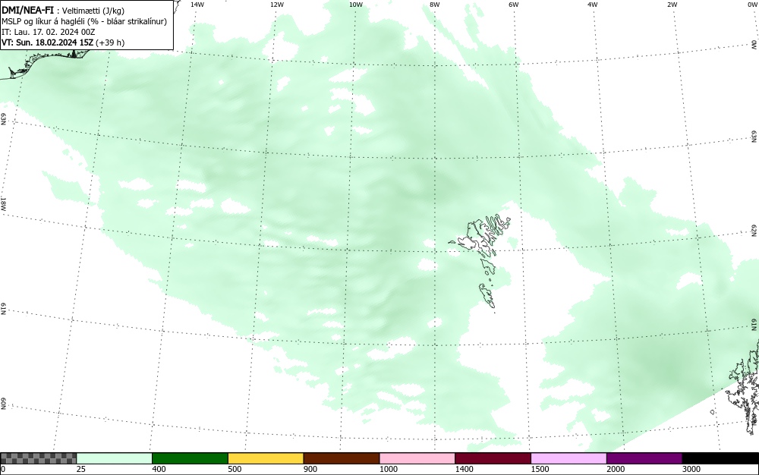The height and width of the screenshot is (475, 759).
Task: Click the legend value '25'
Action: [81, 469]
